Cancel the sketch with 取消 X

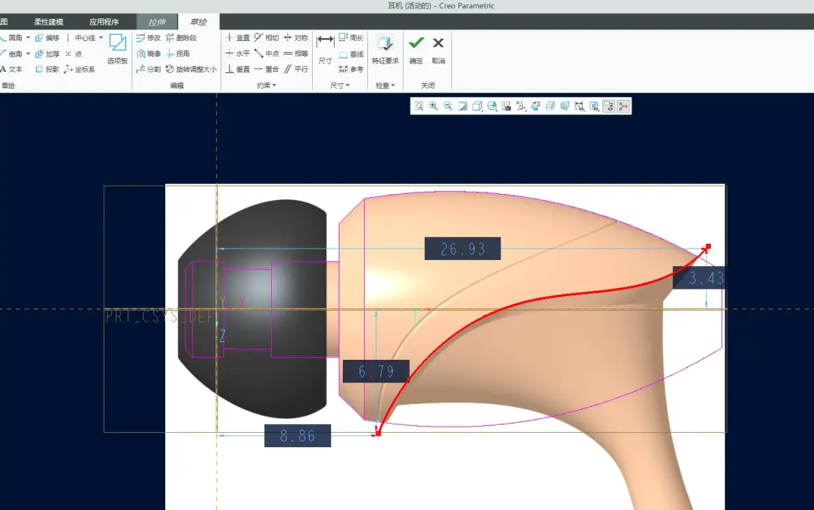438,42
